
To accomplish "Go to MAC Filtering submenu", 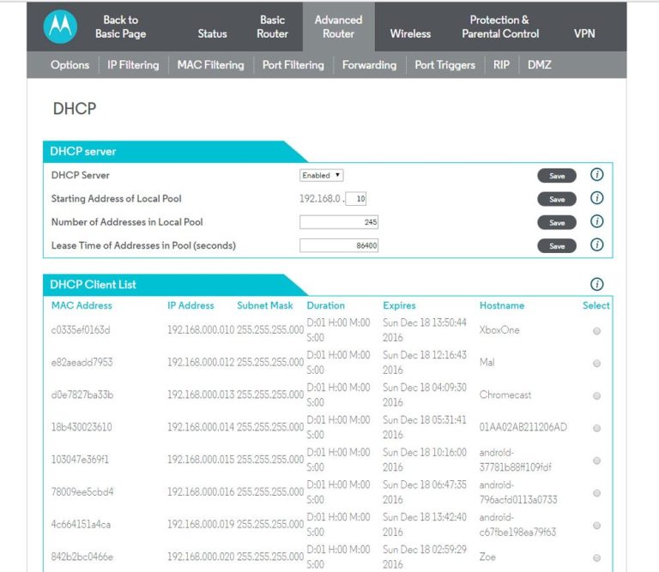I will (210, 64).
